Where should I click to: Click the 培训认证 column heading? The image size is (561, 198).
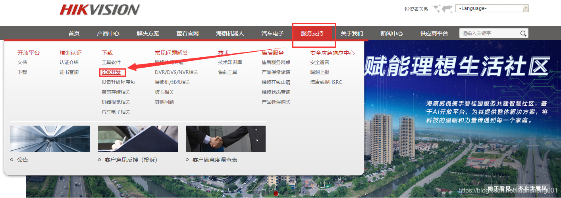click(x=71, y=52)
